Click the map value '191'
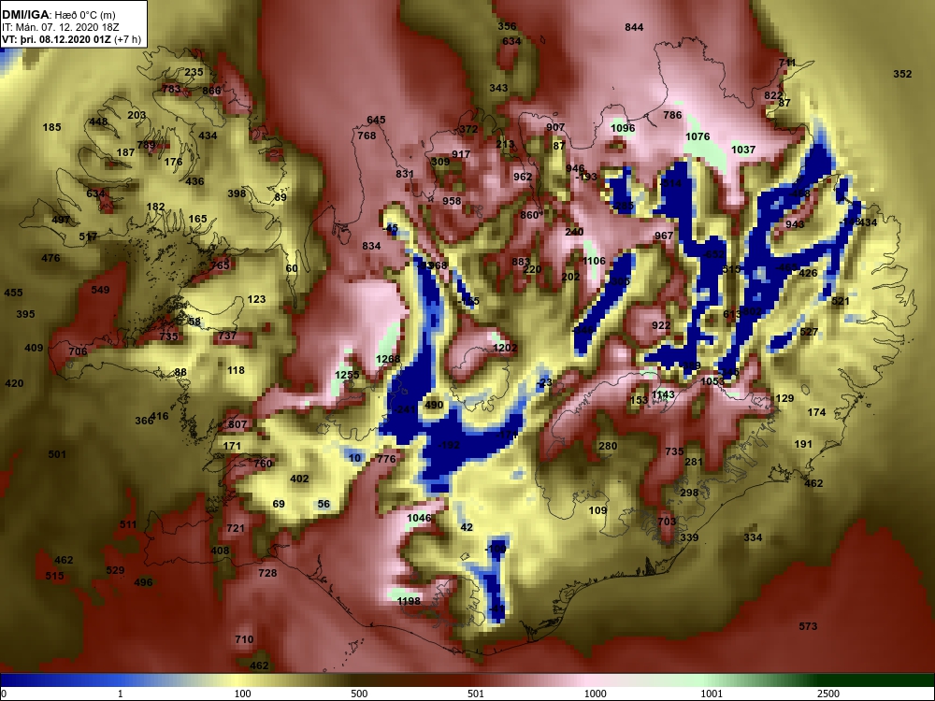 click(x=803, y=444)
